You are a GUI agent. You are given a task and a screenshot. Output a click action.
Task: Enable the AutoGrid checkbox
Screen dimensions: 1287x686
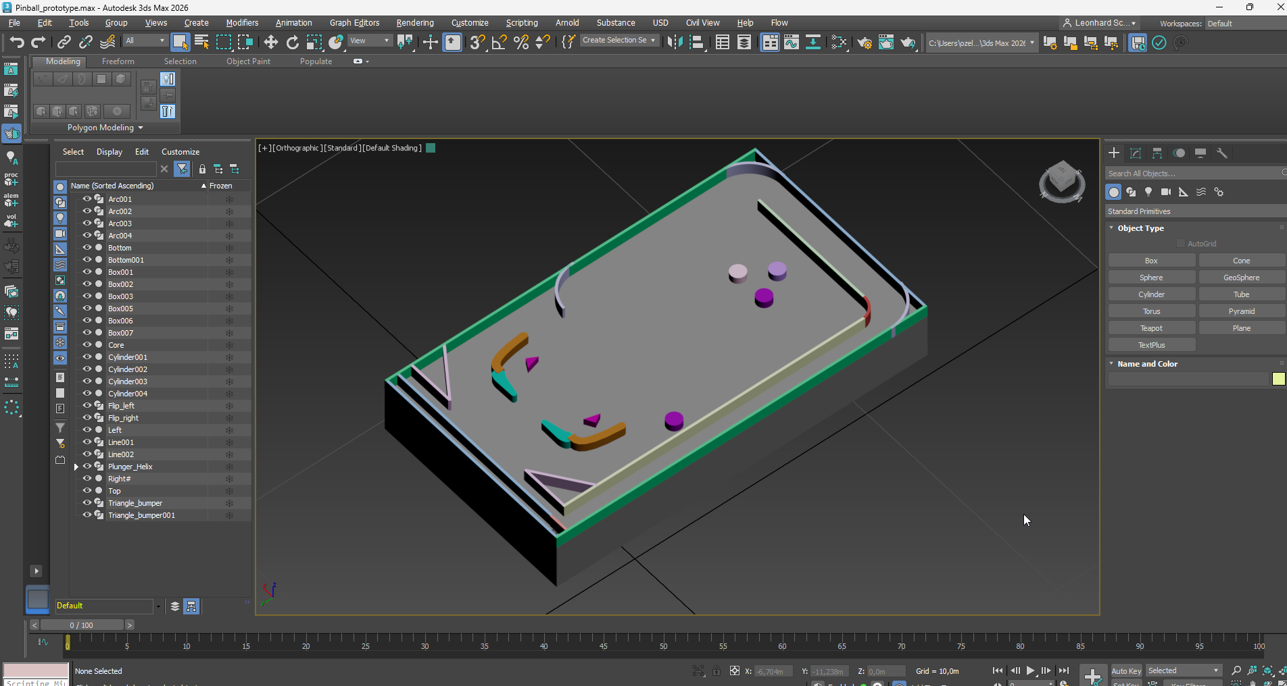[1181, 243]
